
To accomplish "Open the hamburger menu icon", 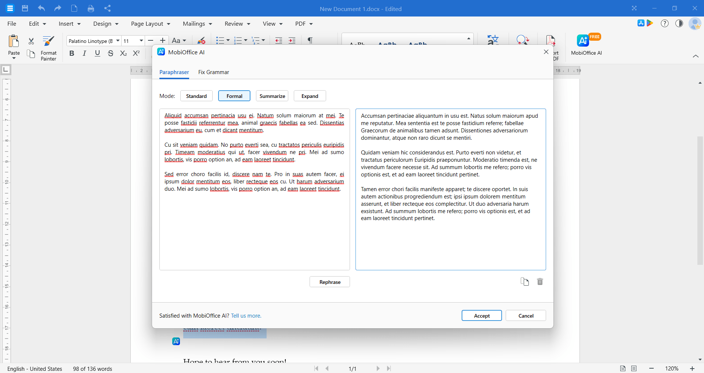I will 10,8.
